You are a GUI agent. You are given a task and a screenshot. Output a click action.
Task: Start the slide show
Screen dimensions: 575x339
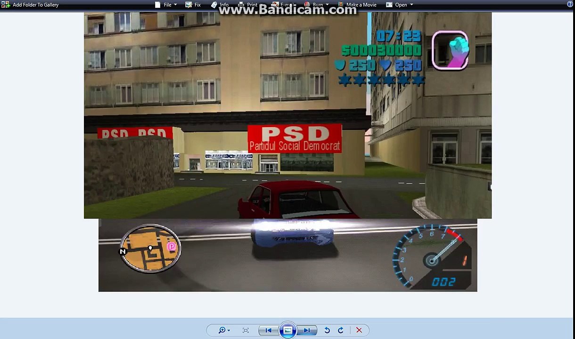tap(287, 331)
